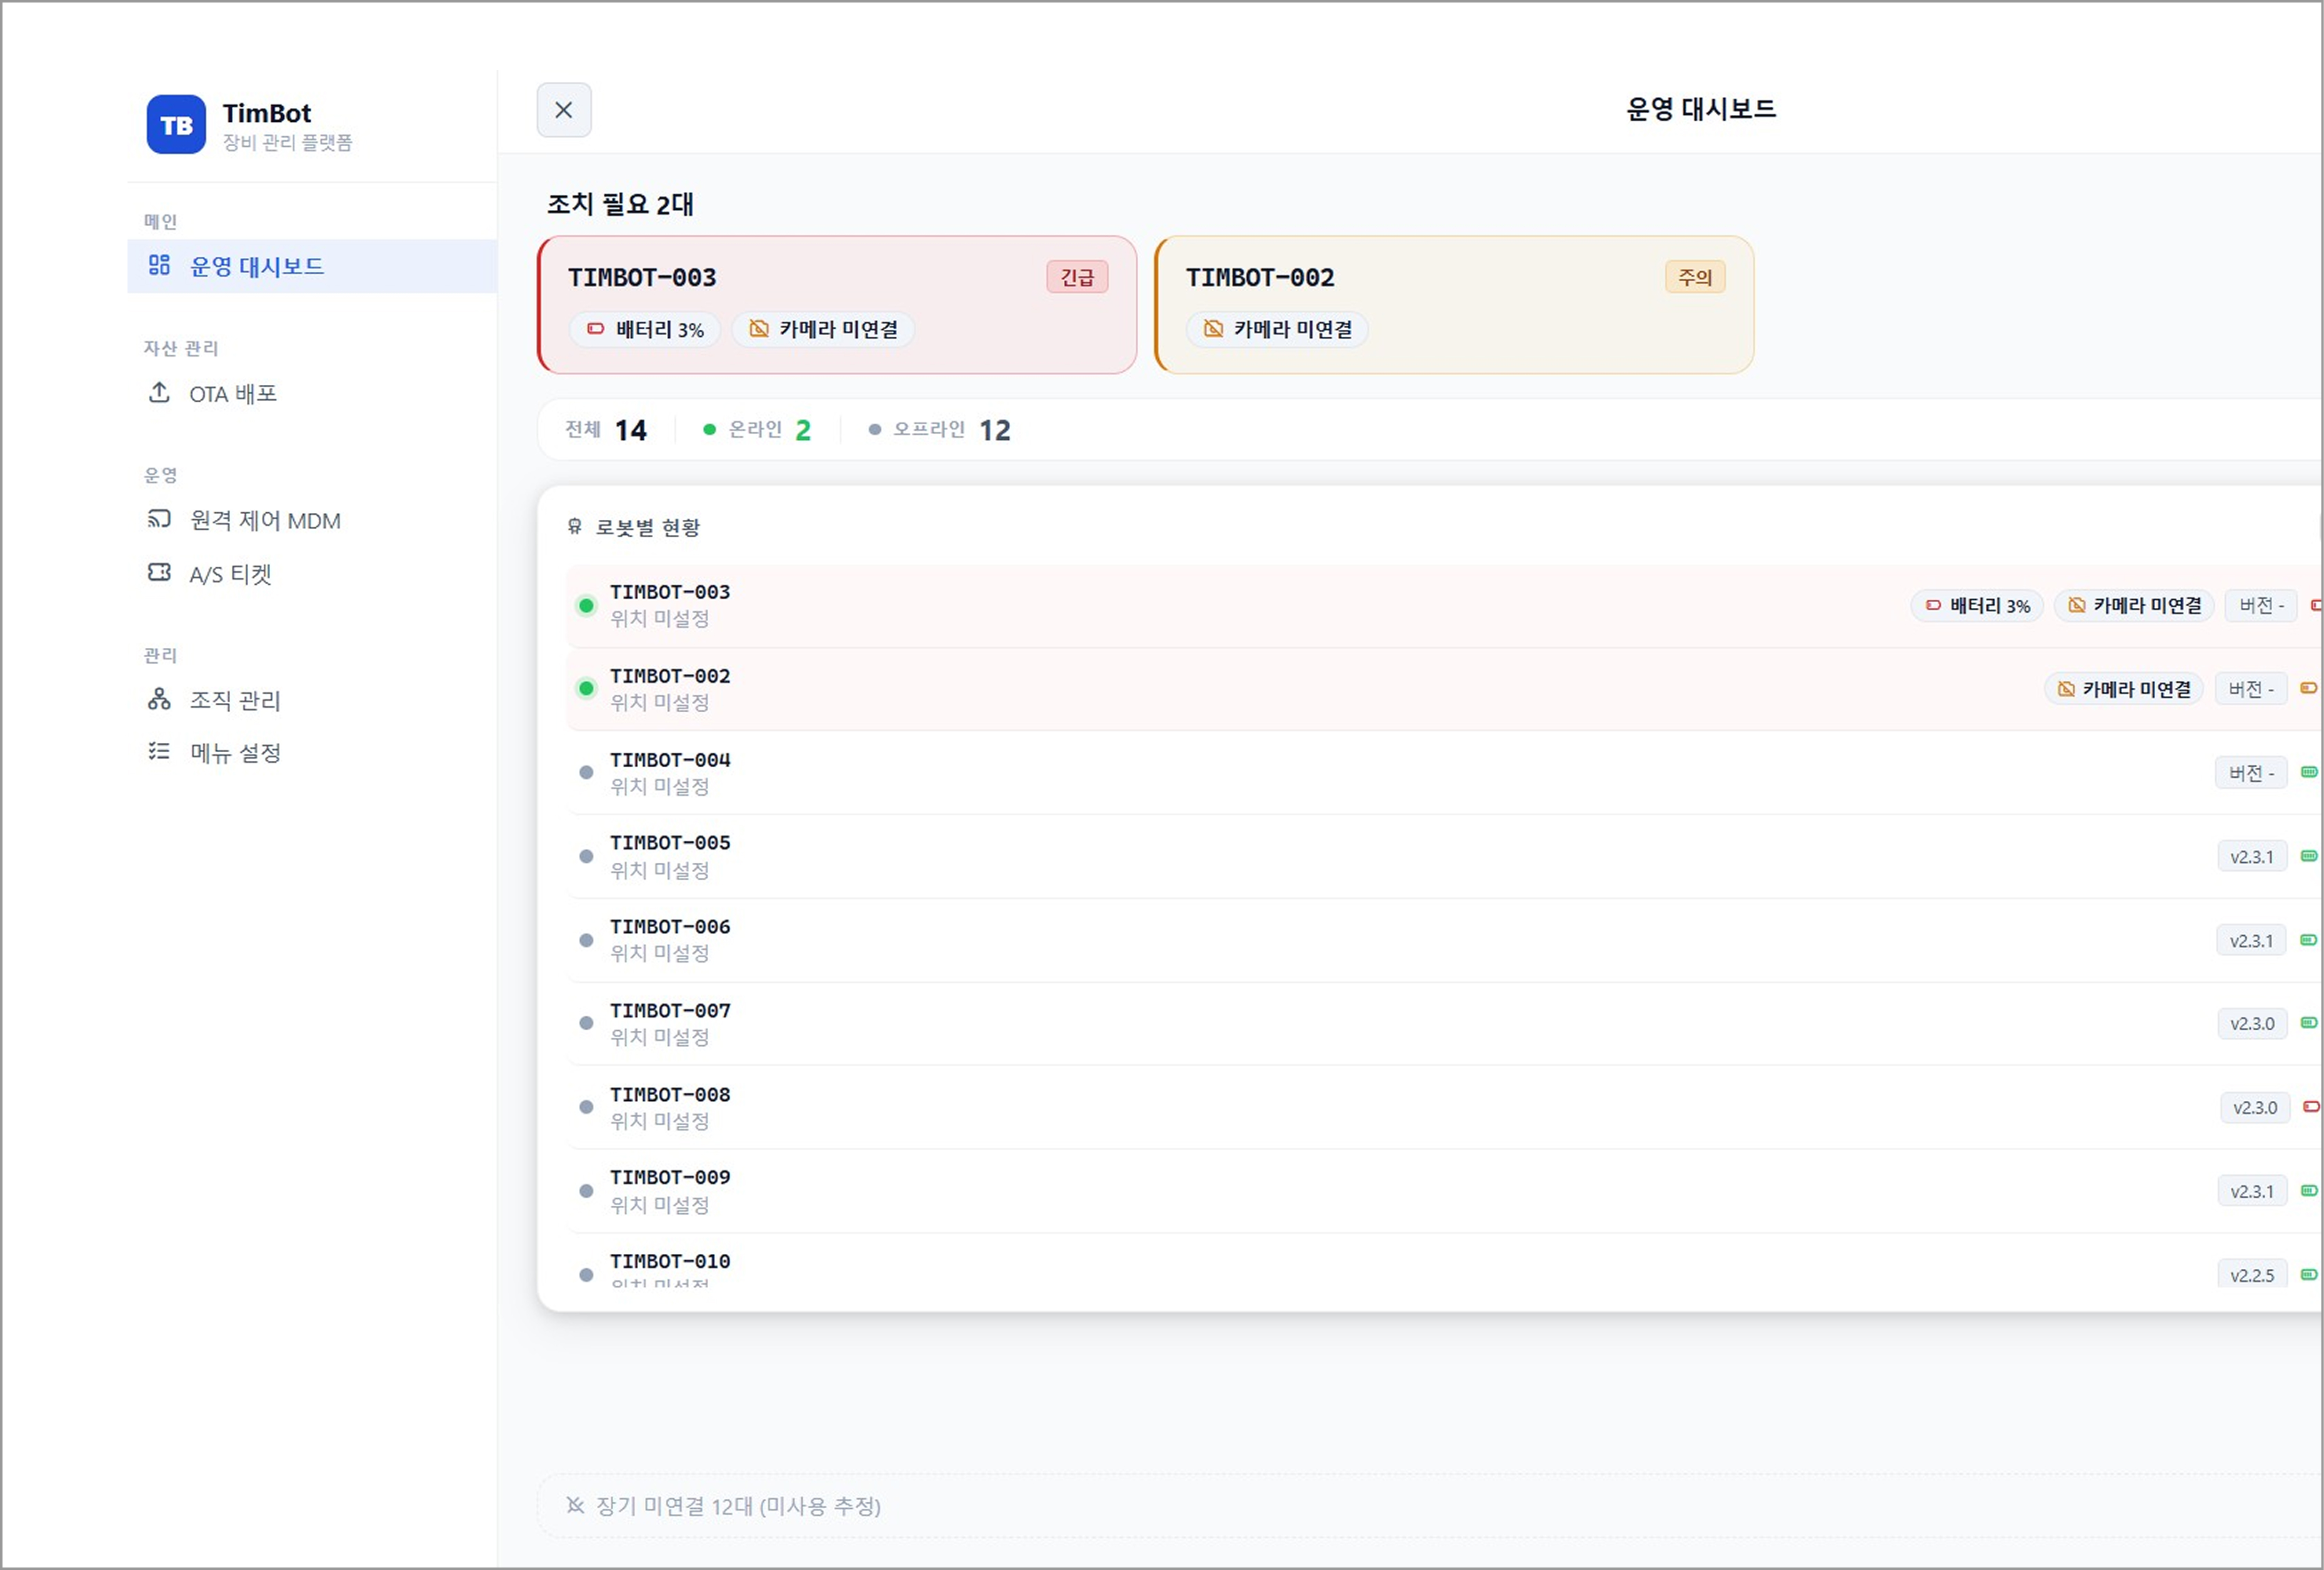
Task: Navigate to 조직 관리
Action: click(x=312, y=700)
